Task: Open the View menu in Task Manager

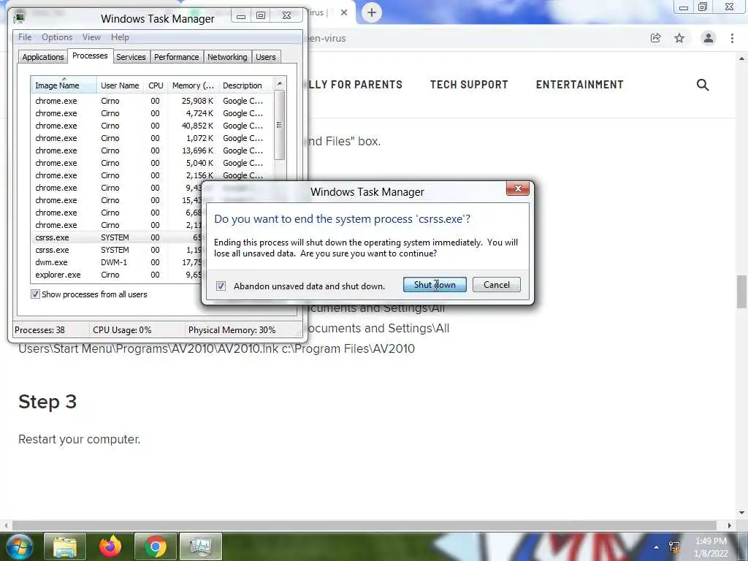Action: tap(91, 37)
